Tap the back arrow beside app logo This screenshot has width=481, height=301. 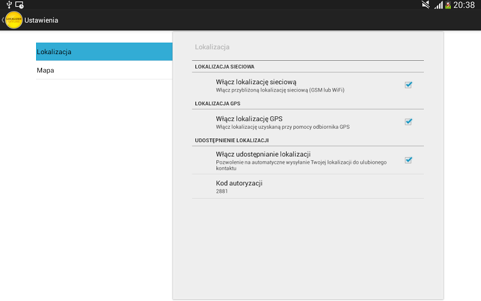coord(3,20)
